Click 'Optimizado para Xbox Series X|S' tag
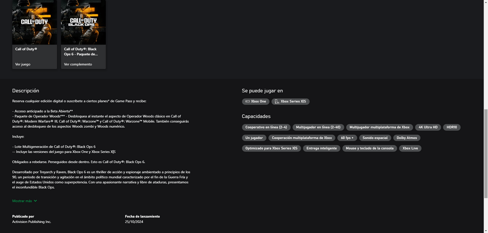Screen dimensions: 488x233 tap(271, 148)
